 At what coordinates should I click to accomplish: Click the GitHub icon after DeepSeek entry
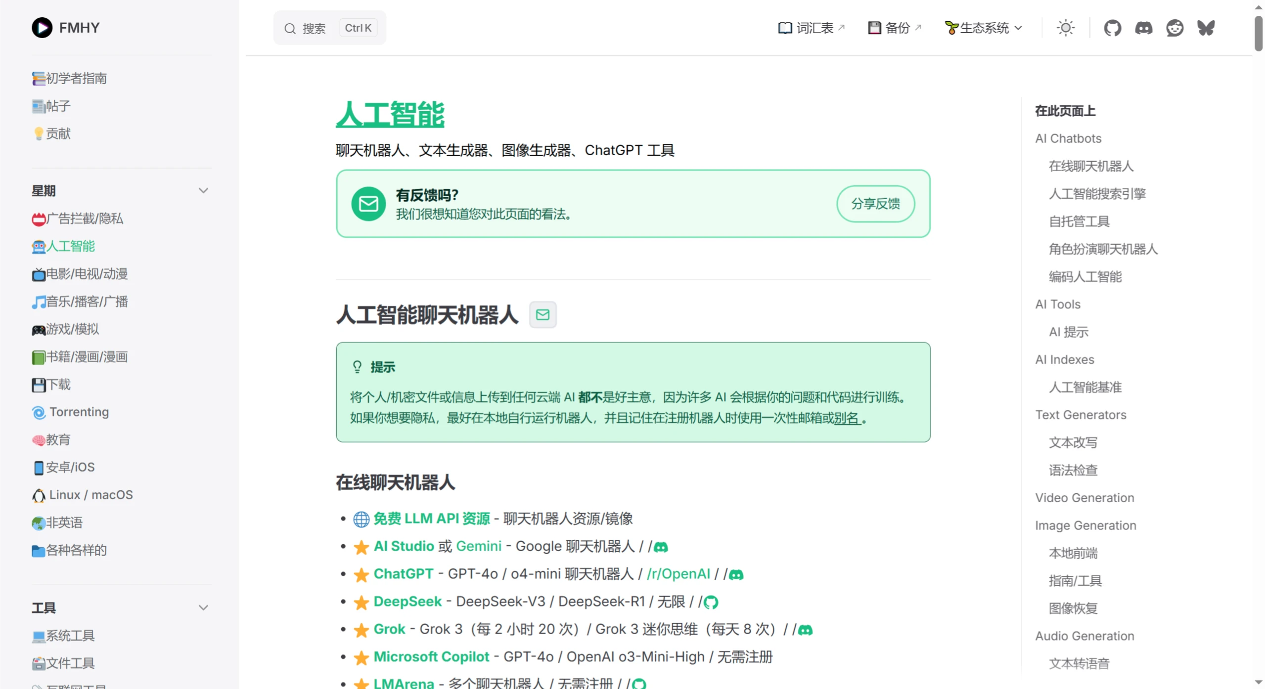point(711,603)
